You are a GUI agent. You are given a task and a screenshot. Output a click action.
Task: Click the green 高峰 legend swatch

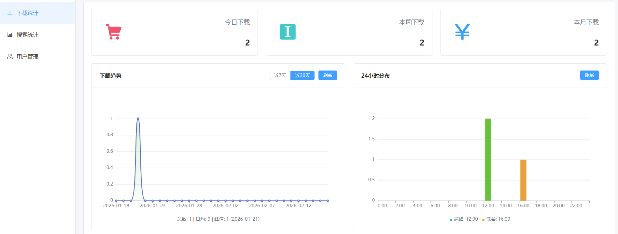[x=451, y=220]
